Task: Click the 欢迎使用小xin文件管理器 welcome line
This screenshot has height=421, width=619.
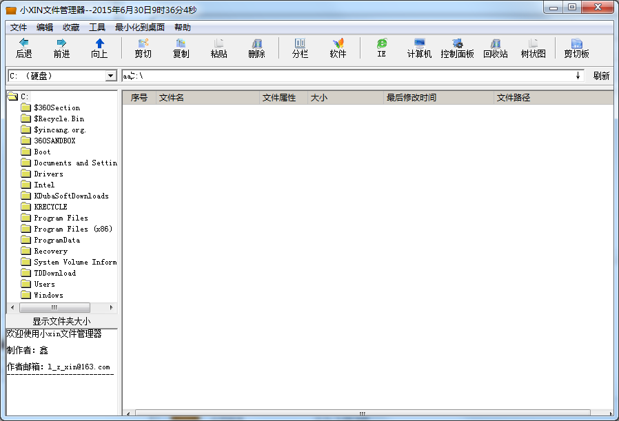Action: [x=54, y=333]
